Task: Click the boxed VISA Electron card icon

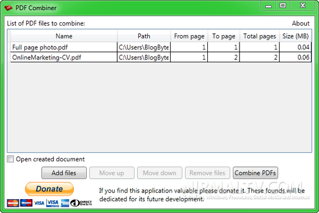Action: point(52,203)
